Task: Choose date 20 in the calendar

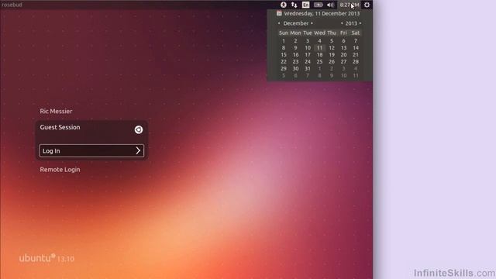Action: coord(343,55)
